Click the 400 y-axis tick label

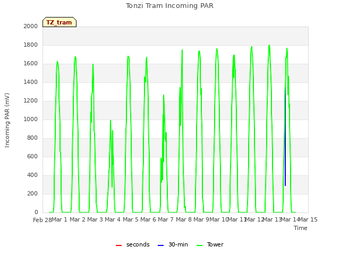coord(32,175)
